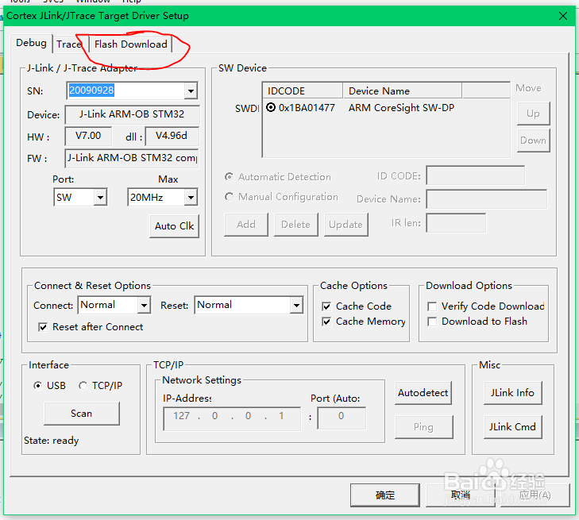Screen dimensions: 579x520
Task: Select the USB interface radio button
Action: point(37,386)
